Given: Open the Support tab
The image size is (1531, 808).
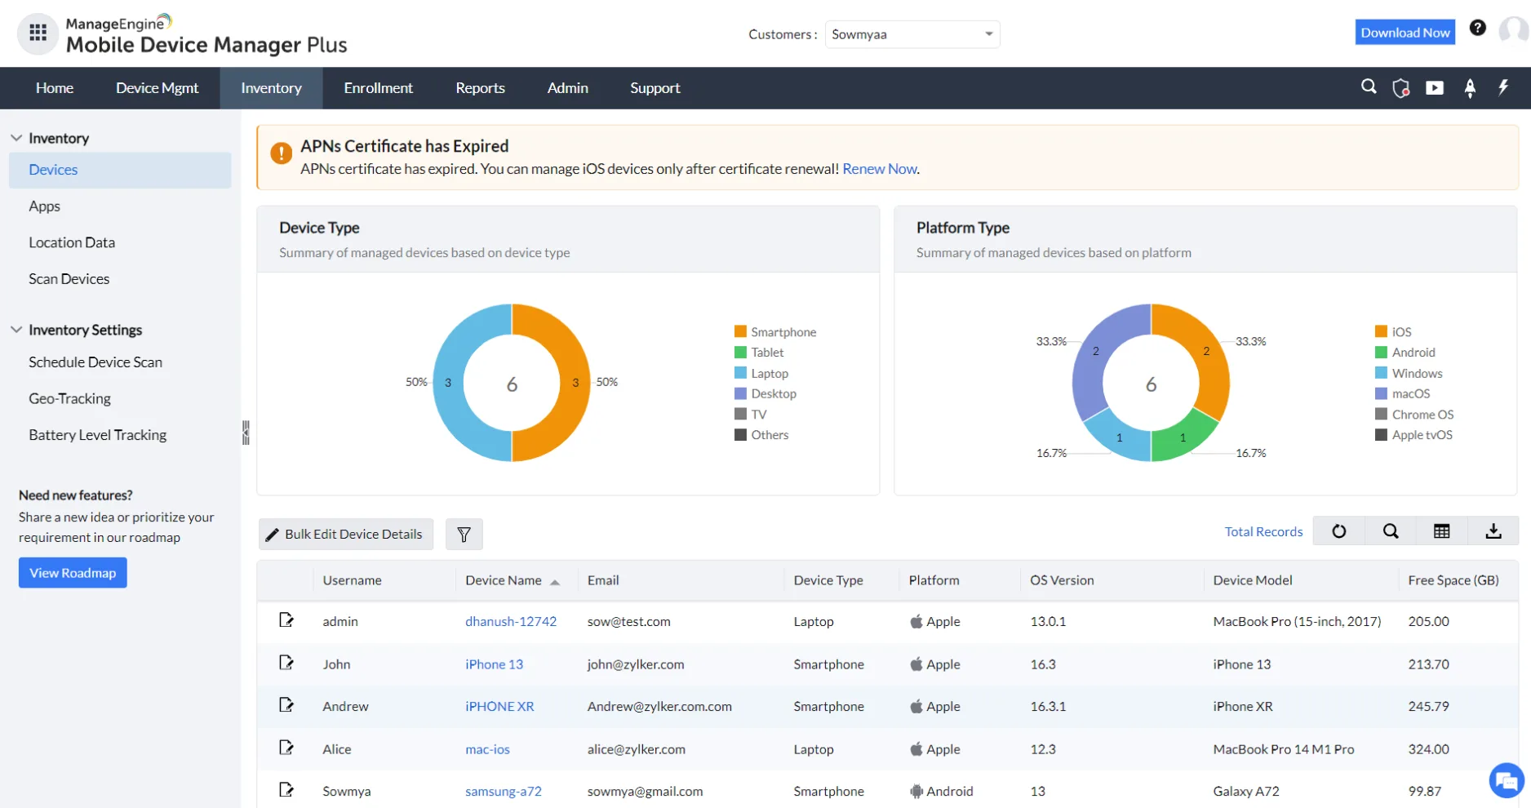Looking at the screenshot, I should tap(655, 88).
